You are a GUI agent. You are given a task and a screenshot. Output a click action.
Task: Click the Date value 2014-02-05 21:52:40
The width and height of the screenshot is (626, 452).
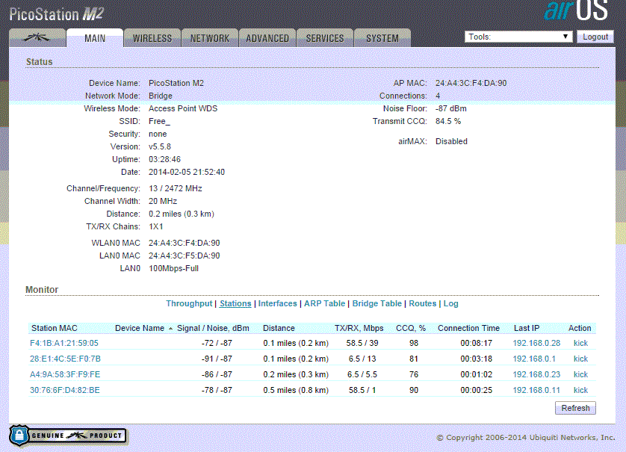(187, 172)
